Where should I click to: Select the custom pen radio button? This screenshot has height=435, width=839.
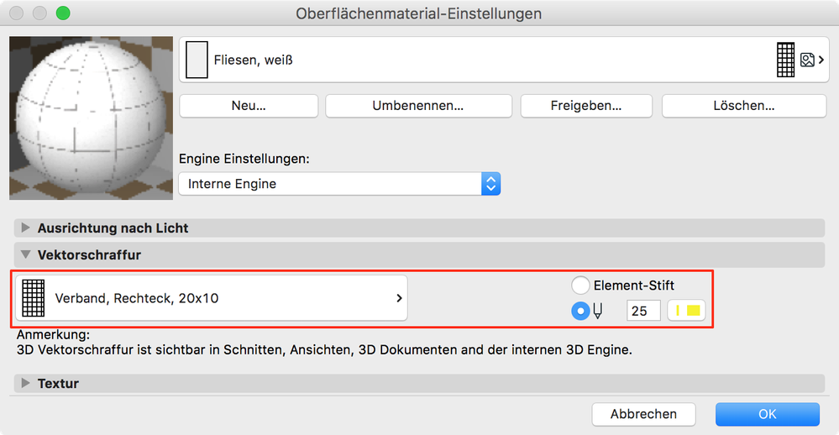click(580, 311)
